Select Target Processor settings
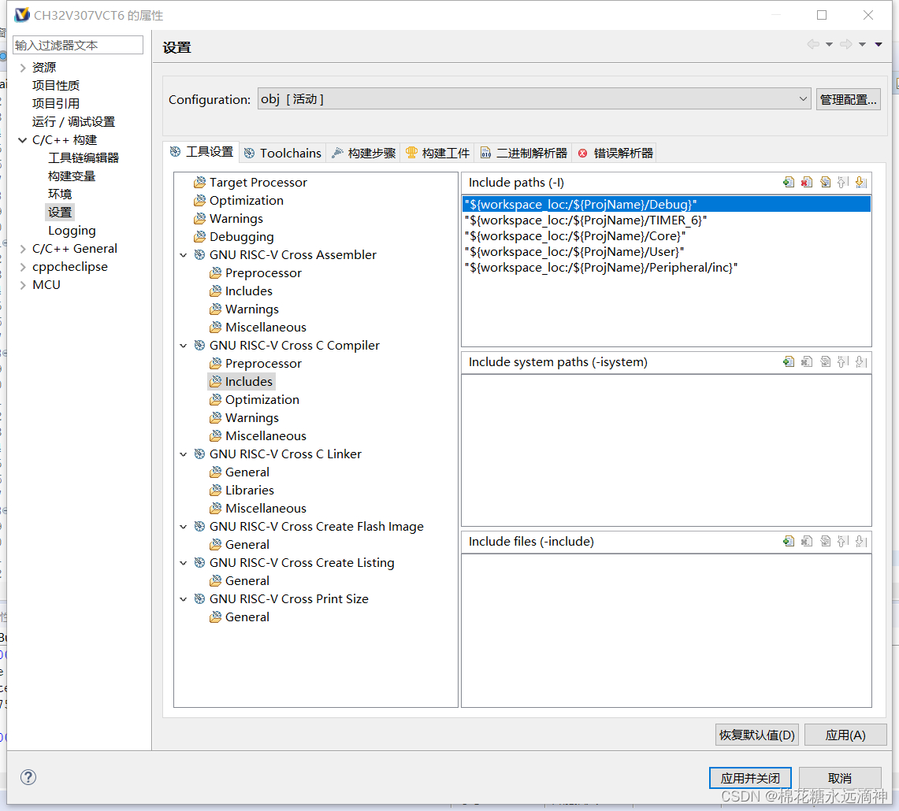The image size is (899, 811). (258, 182)
